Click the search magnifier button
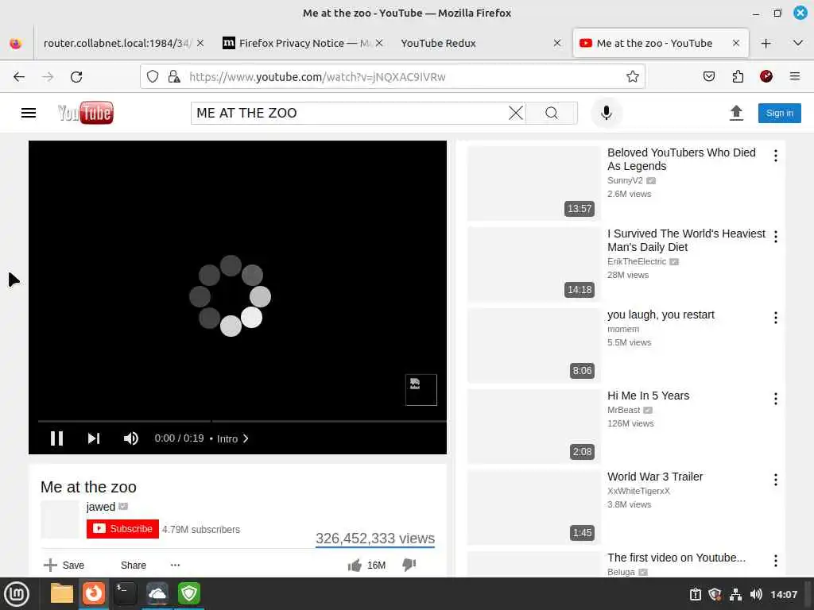814x610 pixels. [552, 113]
